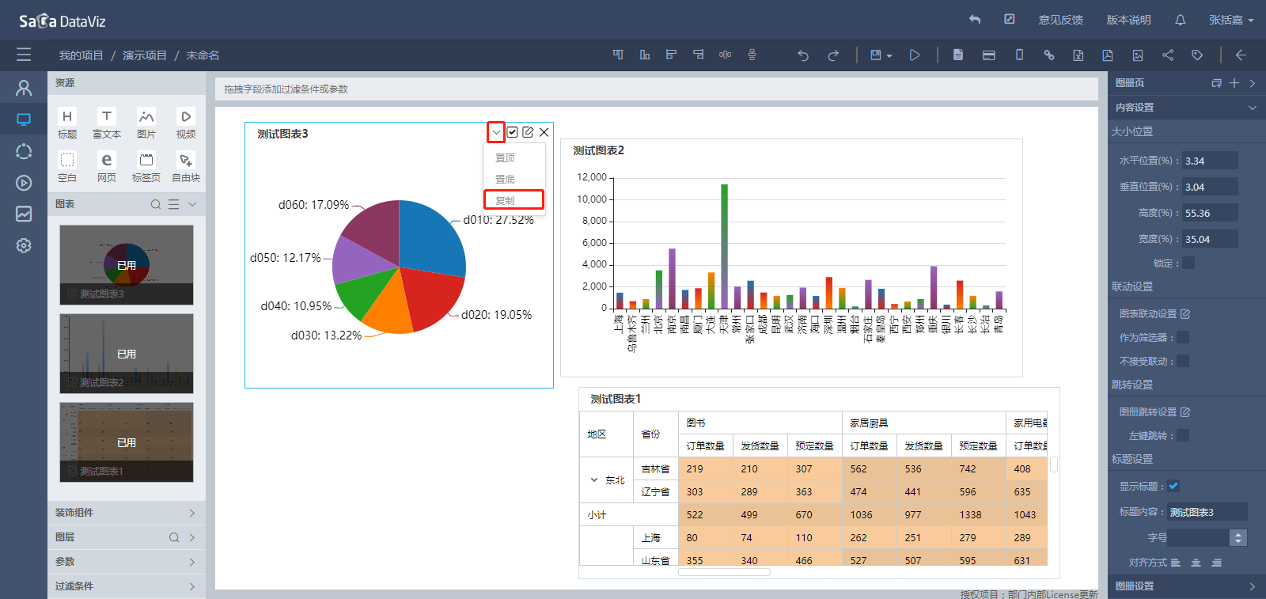Open save options dropdown arrow

pos(889,56)
